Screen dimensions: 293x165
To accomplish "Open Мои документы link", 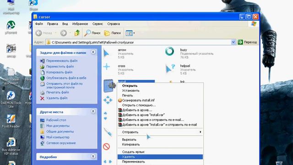I will point(58,126).
